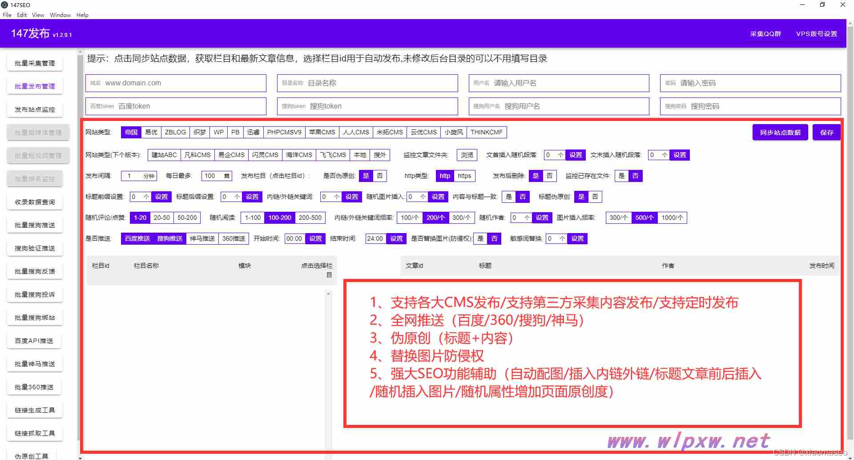Open 批量神马推送 sidebar item
The width and height of the screenshot is (854, 460).
(35, 364)
